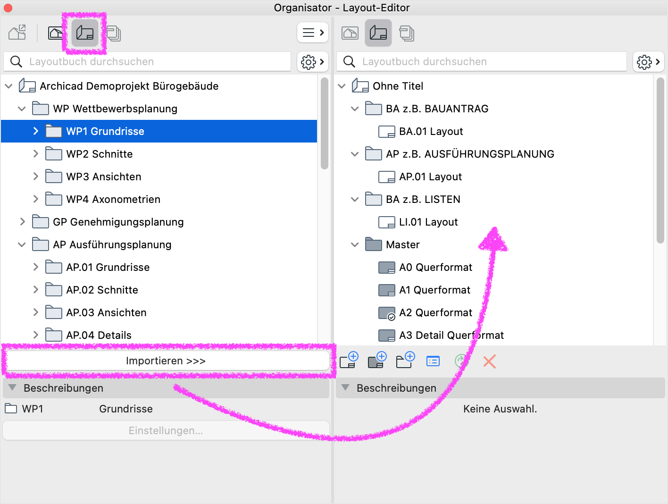668x504 pixels.
Task: Click WP1 folder icon in Beschreibungen
Action: 11,409
